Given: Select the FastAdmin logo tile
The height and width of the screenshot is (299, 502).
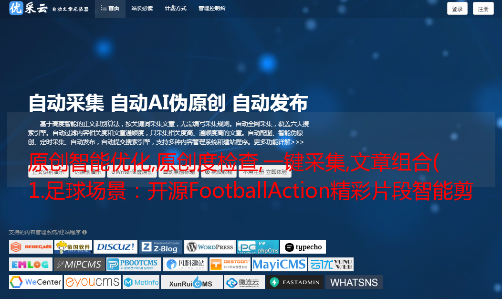Looking at the screenshot, I should [295, 282].
